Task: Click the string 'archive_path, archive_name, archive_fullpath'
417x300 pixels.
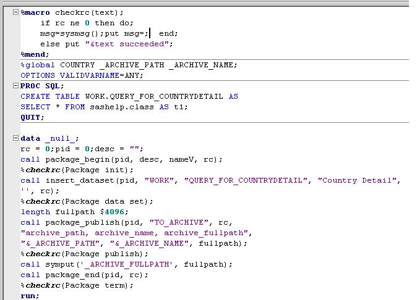Action: [x=134, y=233]
